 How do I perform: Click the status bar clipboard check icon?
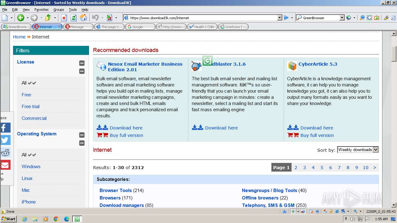[x=331, y=211]
